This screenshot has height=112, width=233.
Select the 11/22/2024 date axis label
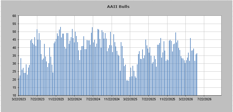(112, 99)
